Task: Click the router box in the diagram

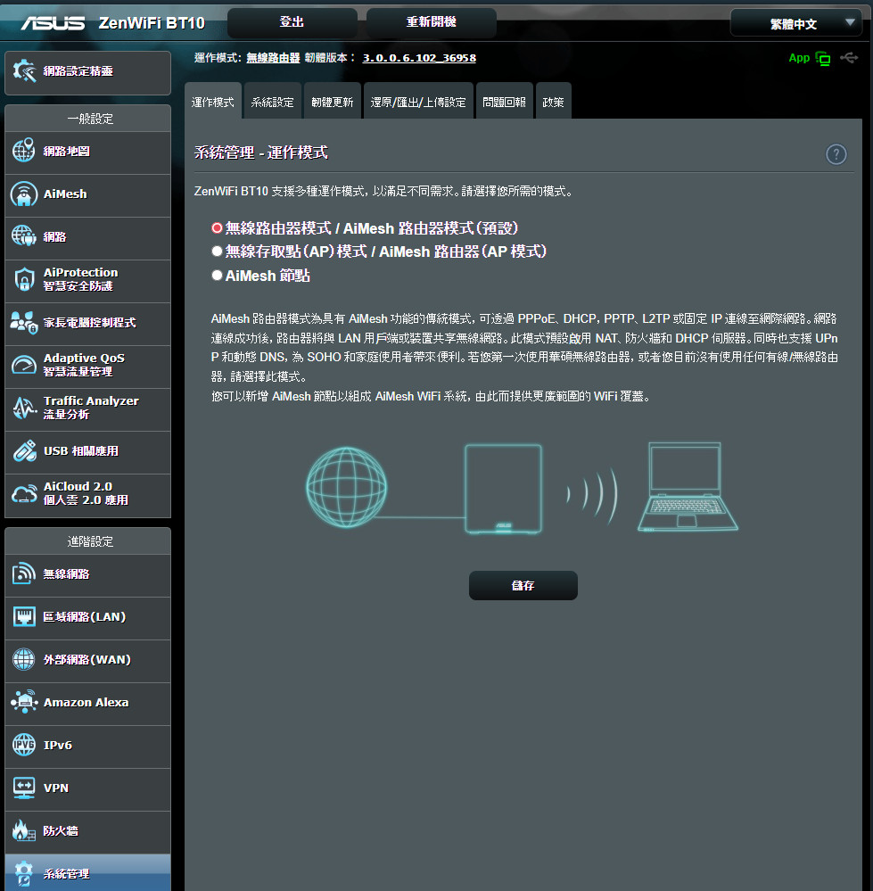Action: [x=503, y=490]
